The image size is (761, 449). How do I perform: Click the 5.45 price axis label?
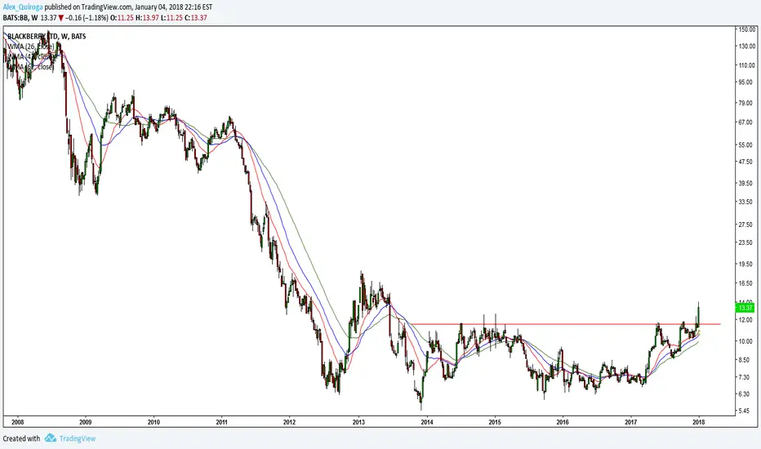745,411
